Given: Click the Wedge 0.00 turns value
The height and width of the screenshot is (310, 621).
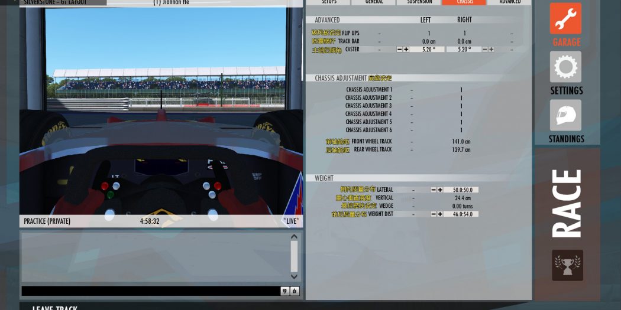Looking at the screenshot, I should pos(462,206).
